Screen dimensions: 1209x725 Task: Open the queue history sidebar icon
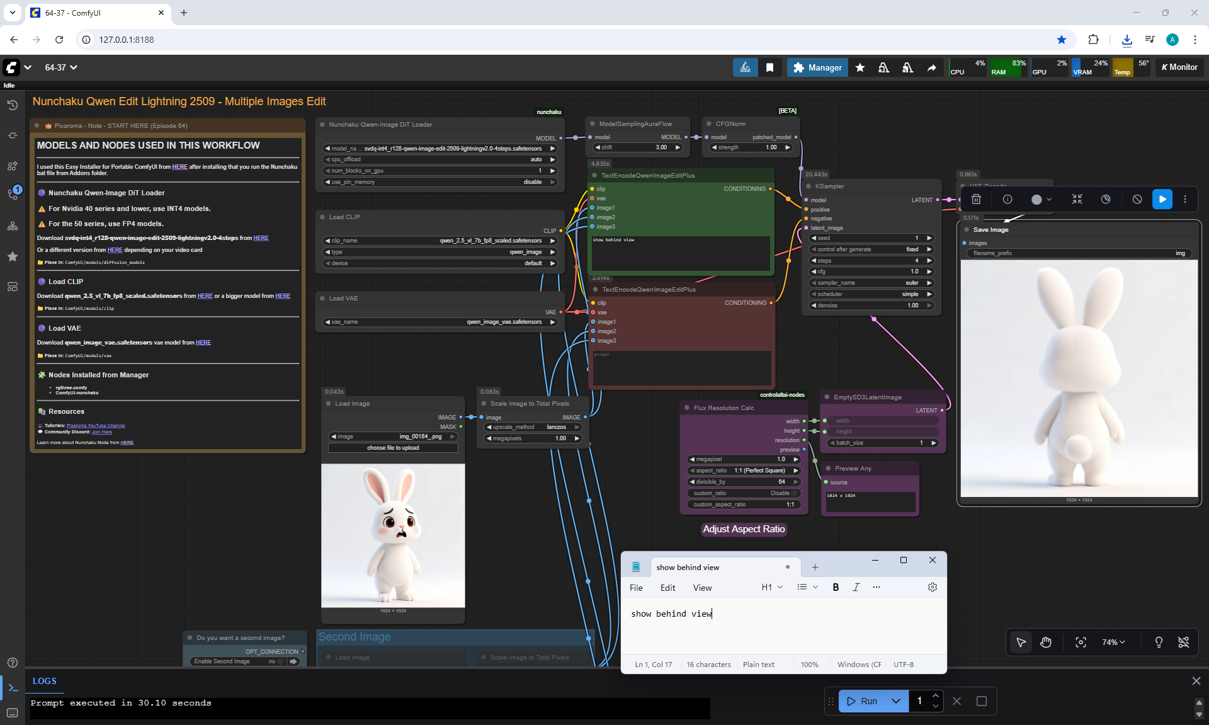pos(13,105)
